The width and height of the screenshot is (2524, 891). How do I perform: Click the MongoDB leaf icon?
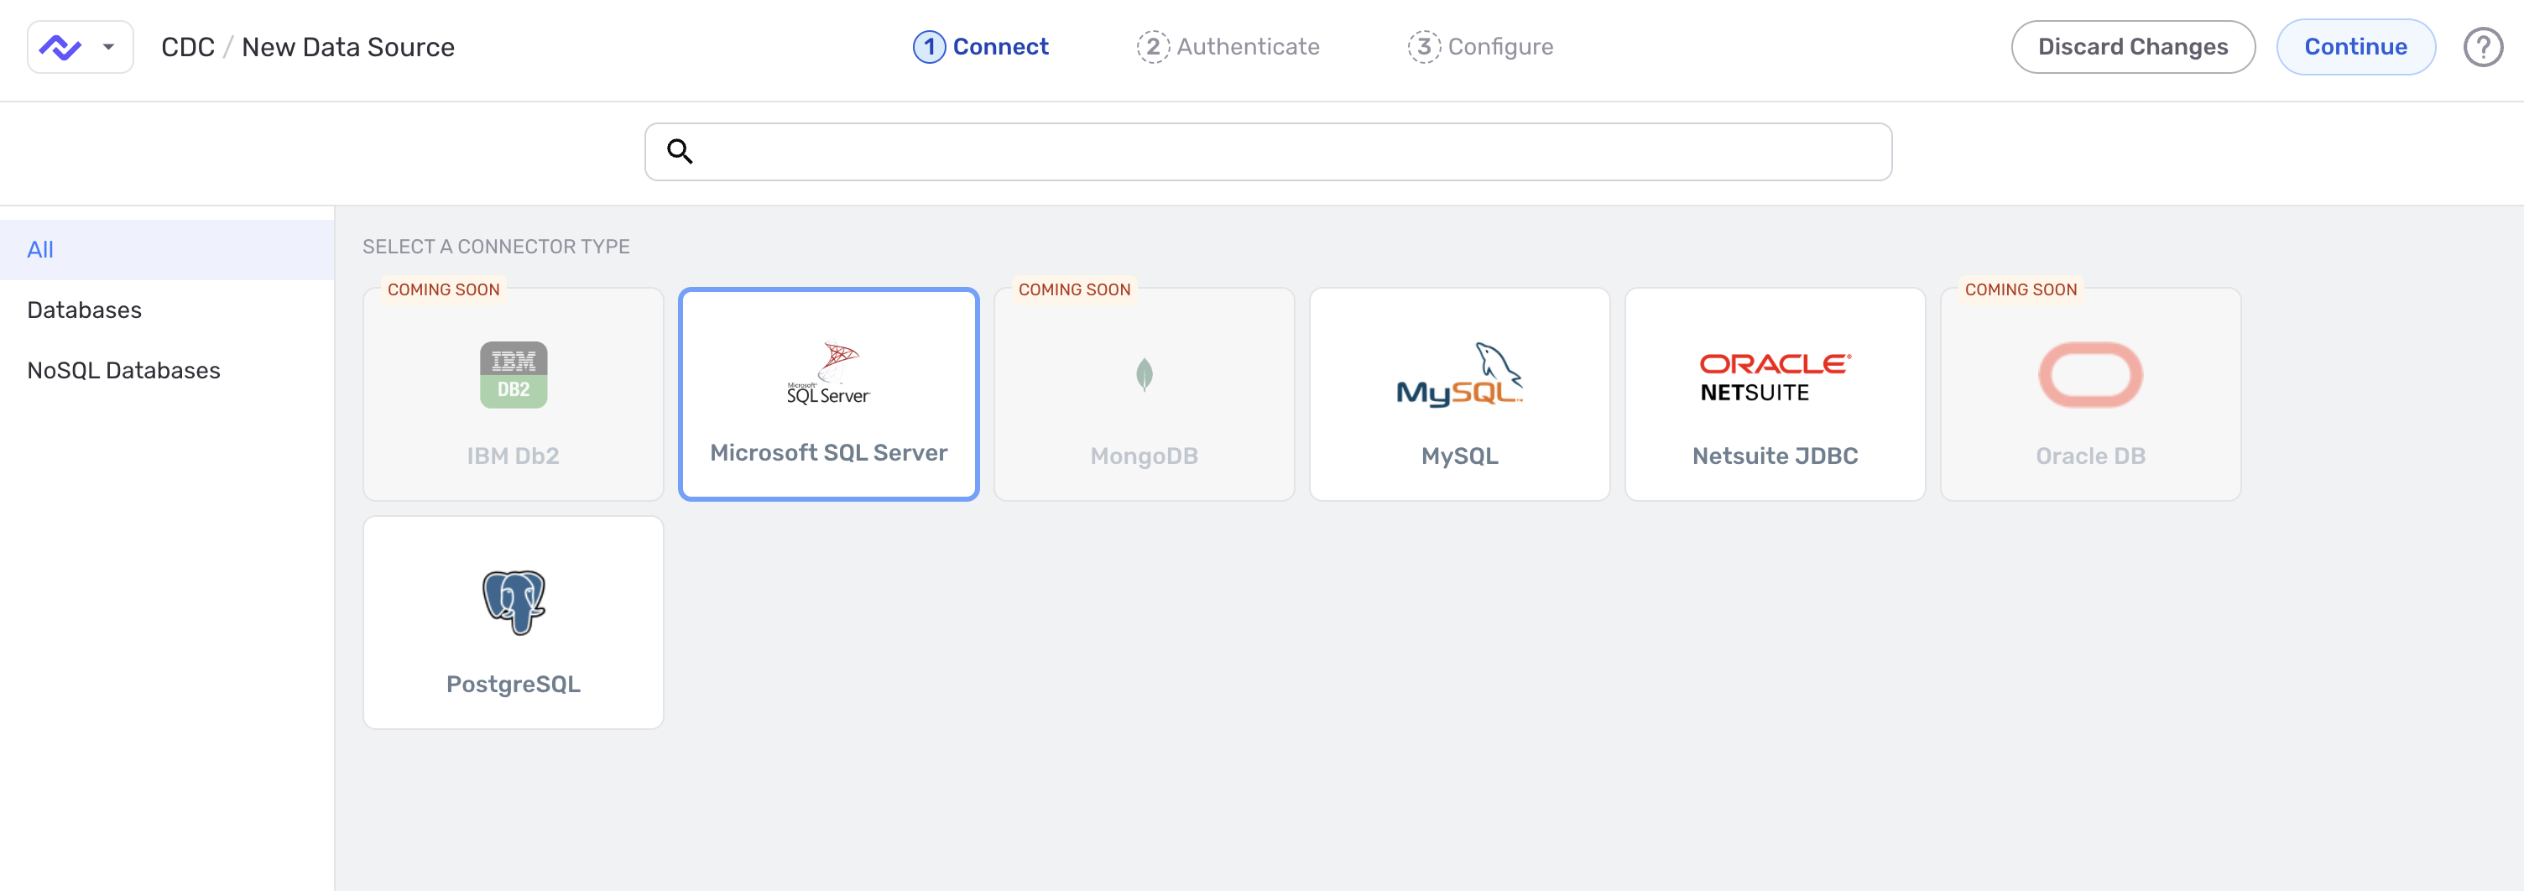click(1145, 374)
